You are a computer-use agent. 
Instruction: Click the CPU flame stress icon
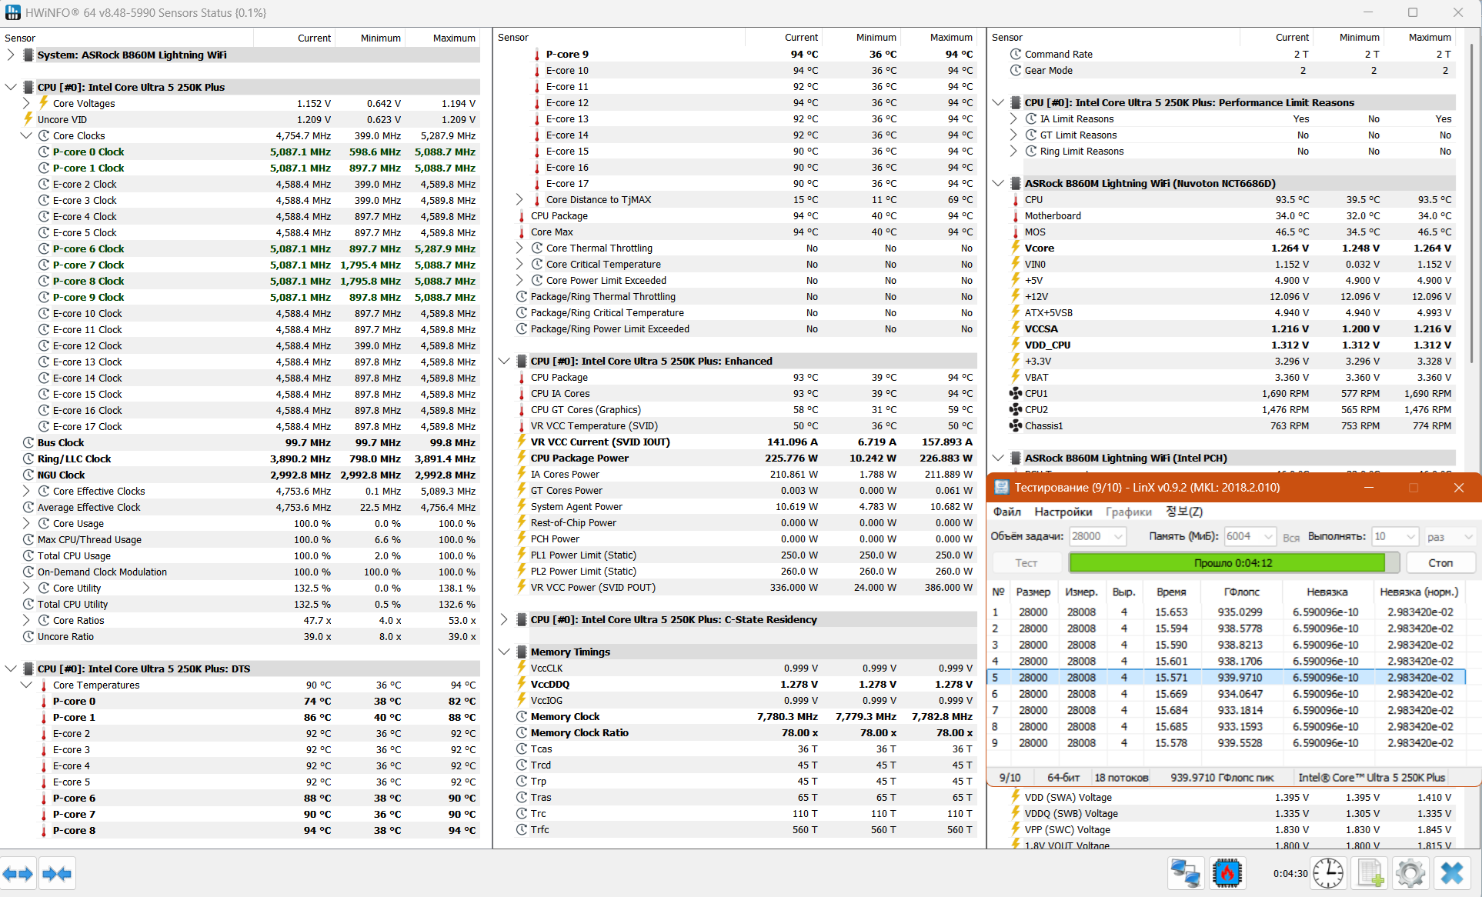click(1227, 873)
